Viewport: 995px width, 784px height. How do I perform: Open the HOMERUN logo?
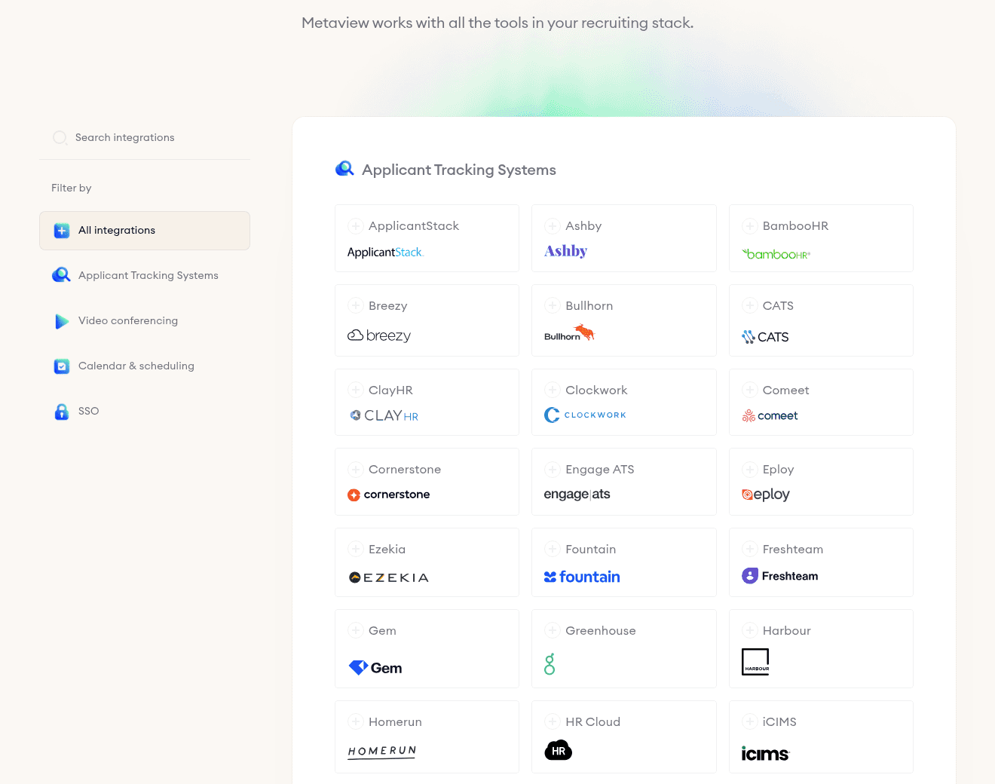[382, 752]
